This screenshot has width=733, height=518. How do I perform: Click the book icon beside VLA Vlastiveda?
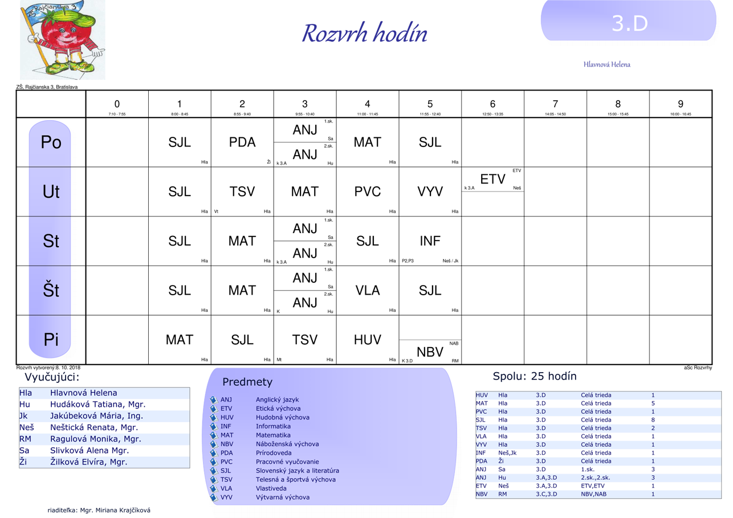(x=214, y=488)
